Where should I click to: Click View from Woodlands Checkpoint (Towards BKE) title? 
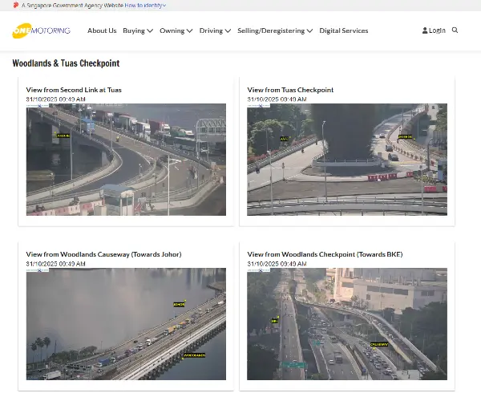click(325, 254)
